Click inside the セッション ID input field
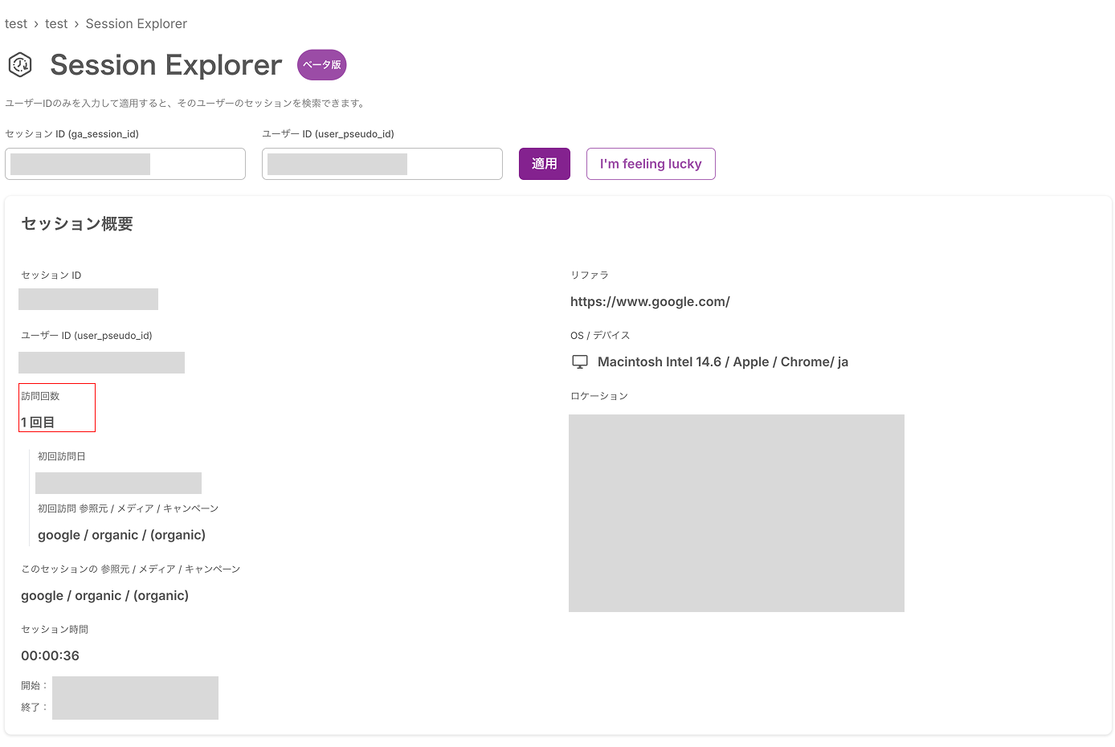 (125, 163)
